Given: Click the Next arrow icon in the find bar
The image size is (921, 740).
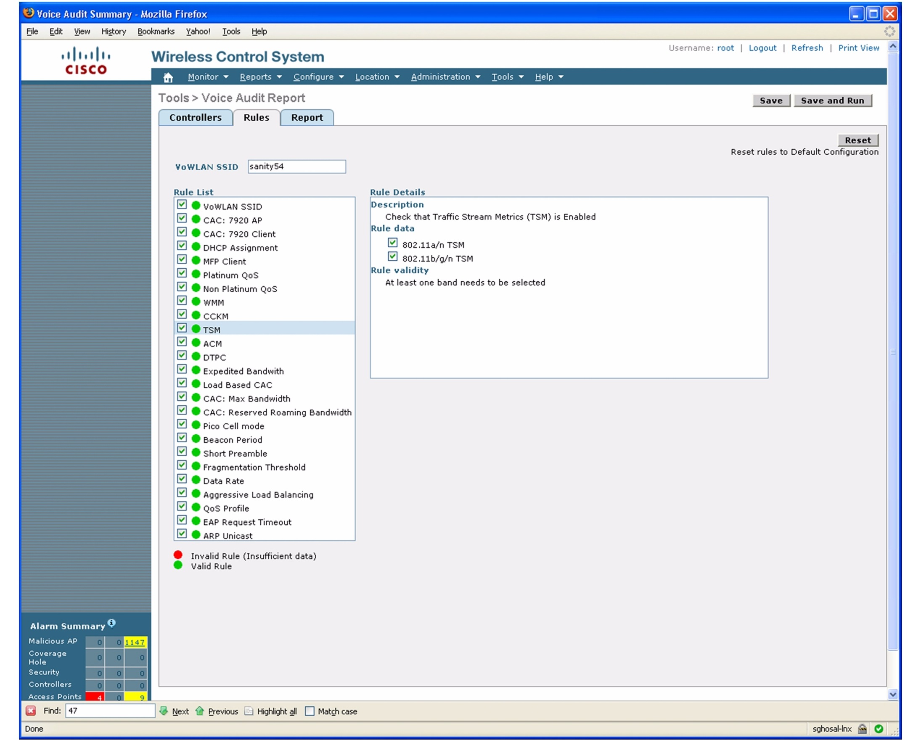Looking at the screenshot, I should [x=164, y=711].
